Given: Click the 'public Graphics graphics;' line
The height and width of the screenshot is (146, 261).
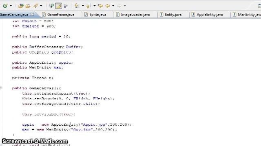Looking at the screenshot, I should click(42, 52).
